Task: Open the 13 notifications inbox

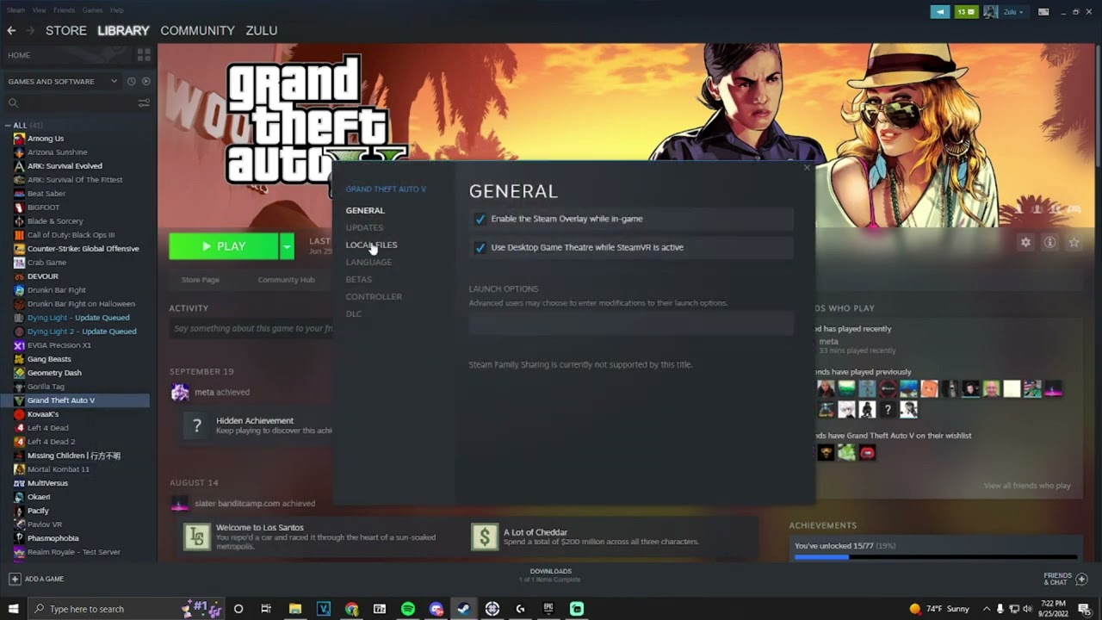Action: (967, 12)
